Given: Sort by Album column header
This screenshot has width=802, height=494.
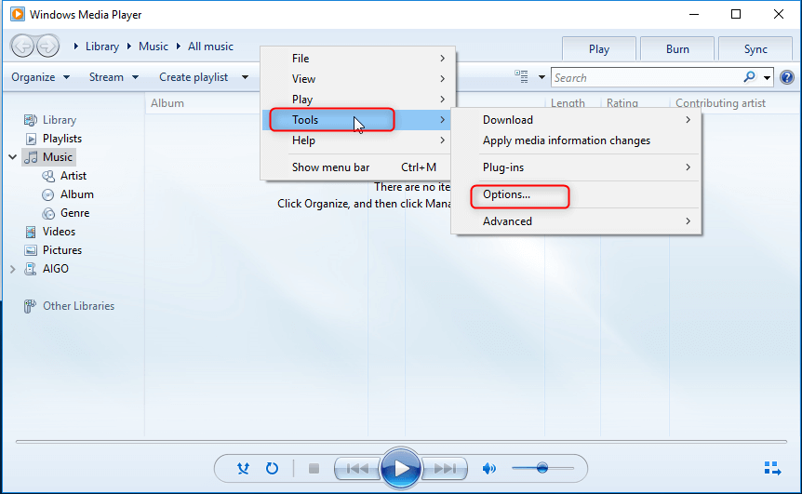Looking at the screenshot, I should click(167, 102).
